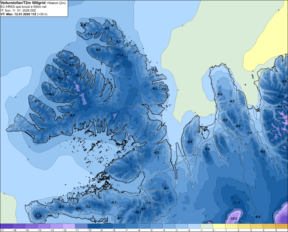Click the "-8.5" temperature value on the map
This screenshot has width=288, height=232.
[238, 126]
